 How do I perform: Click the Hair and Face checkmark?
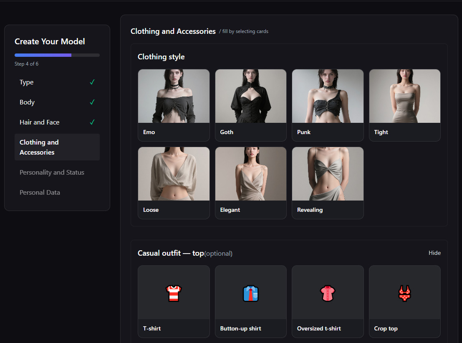(92, 122)
